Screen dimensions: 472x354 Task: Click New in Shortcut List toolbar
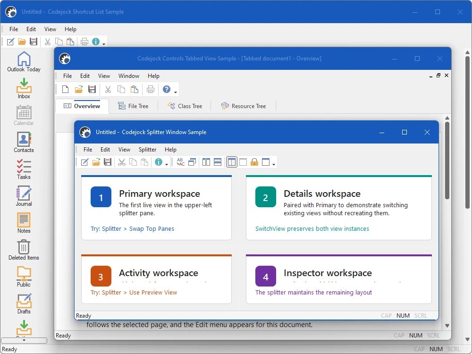[10, 42]
